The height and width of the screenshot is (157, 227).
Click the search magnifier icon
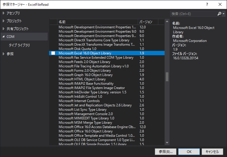(x=219, y=14)
